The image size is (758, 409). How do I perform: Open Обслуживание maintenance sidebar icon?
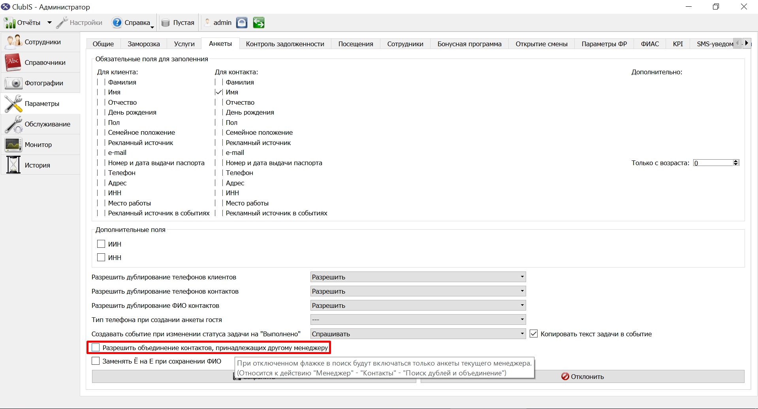(x=13, y=124)
